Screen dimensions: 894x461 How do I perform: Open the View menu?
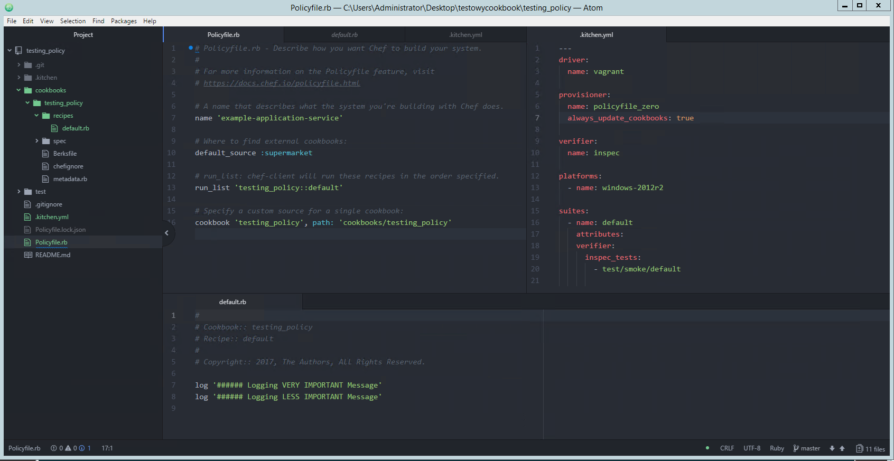47,21
